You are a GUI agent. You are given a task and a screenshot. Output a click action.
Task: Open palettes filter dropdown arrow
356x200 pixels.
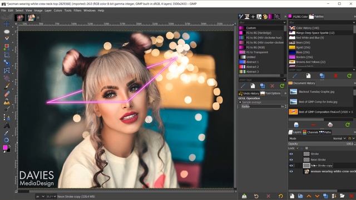tap(354, 22)
